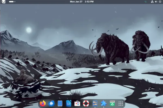Open the running file cabinet app icon
This screenshot has height=108, width=163.
click(95, 103)
